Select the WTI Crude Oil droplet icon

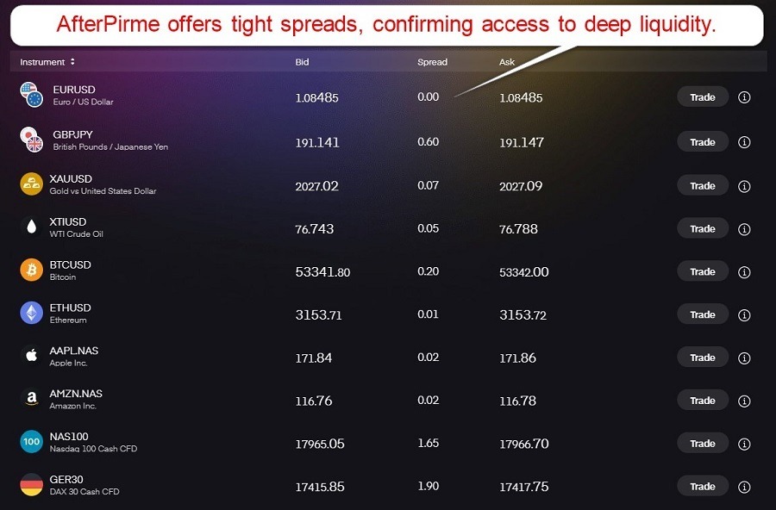pyautogui.click(x=30, y=226)
